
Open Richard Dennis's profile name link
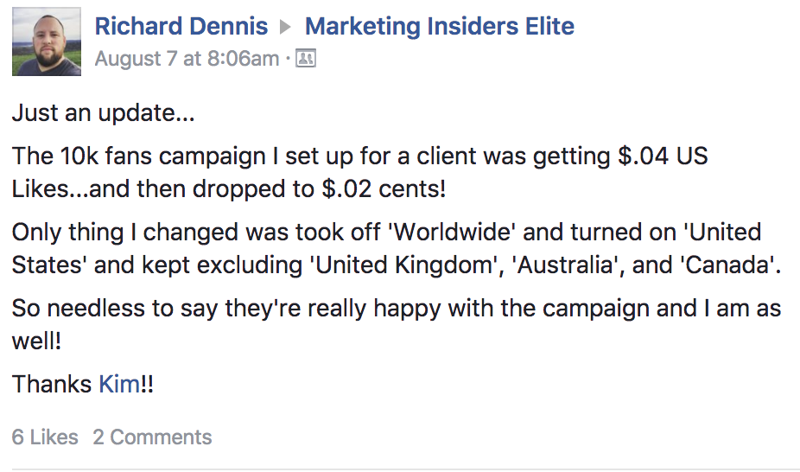181,27
